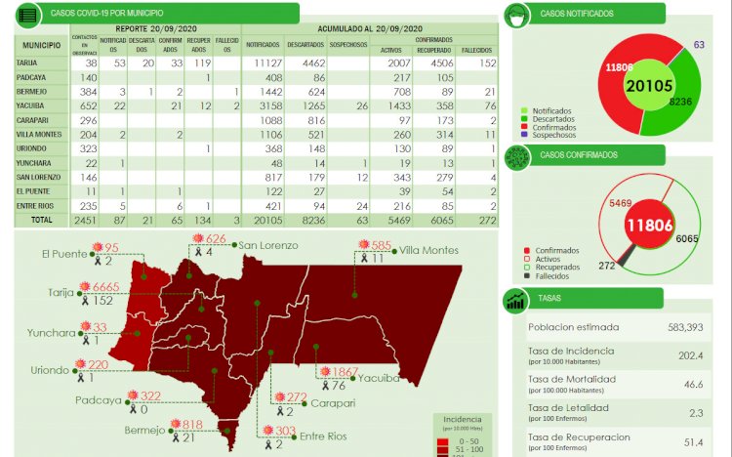Click the 20105 center of notificados donut chart
732x457 pixels.
pos(649,86)
